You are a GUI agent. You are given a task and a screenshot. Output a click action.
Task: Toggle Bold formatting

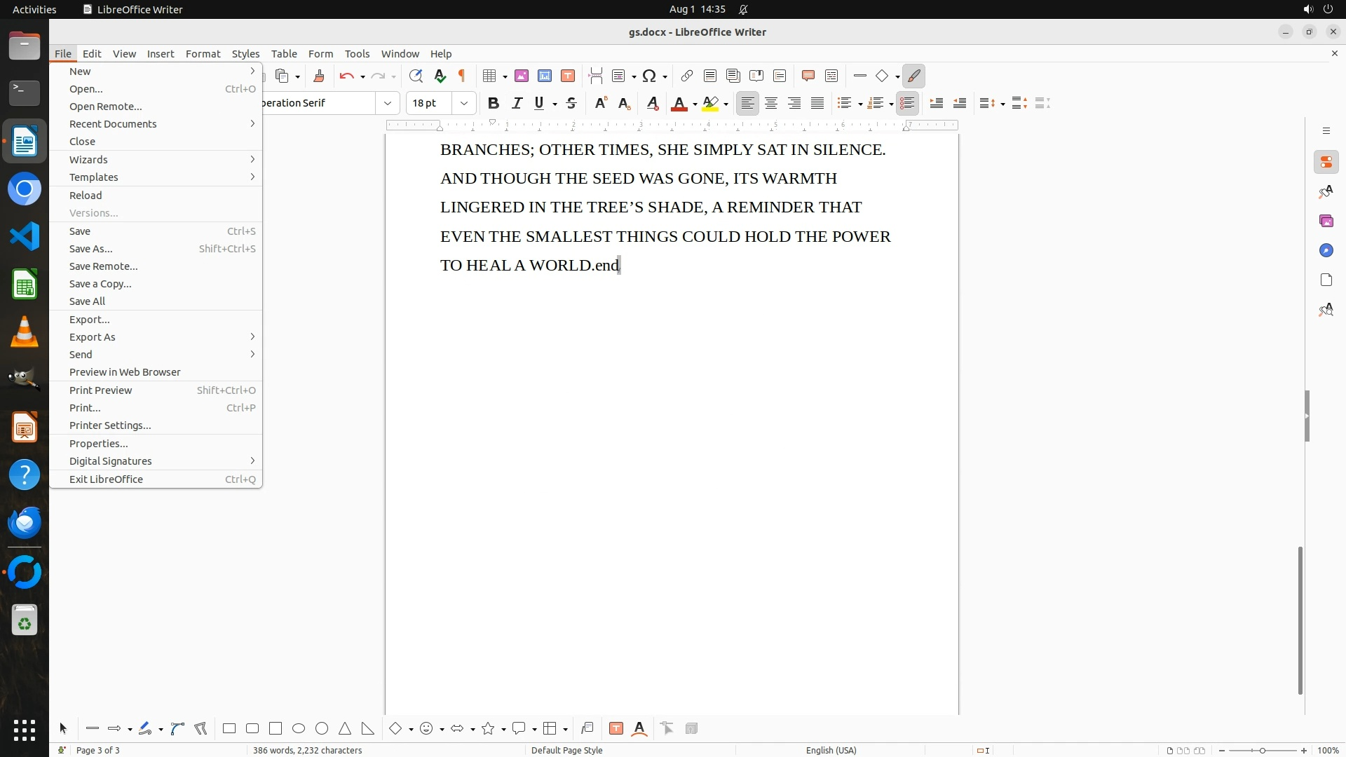(x=494, y=103)
